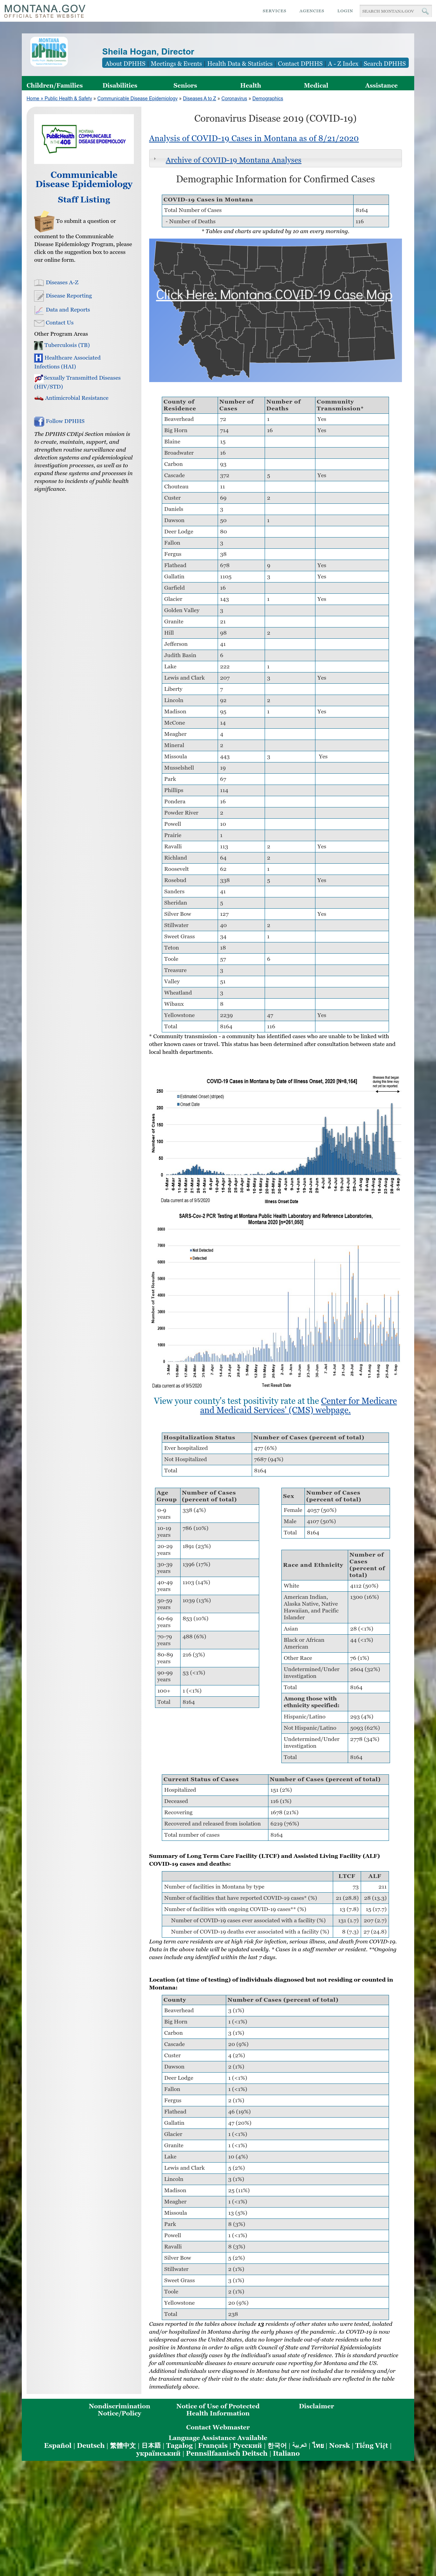Click the Data and Reports icon
The image size is (436, 2576).
38,310
